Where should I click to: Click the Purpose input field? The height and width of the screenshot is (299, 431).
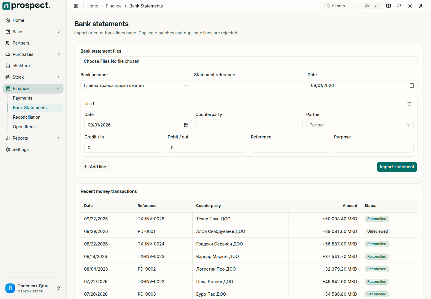click(x=374, y=147)
